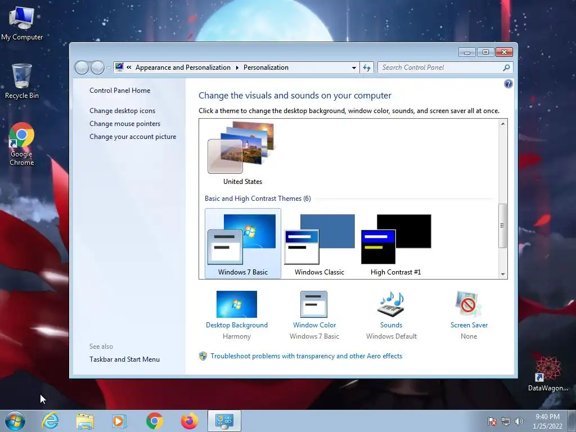Open the recent pages dropdown arrow
Image resolution: width=576 pixels, height=432 pixels.
[109, 68]
